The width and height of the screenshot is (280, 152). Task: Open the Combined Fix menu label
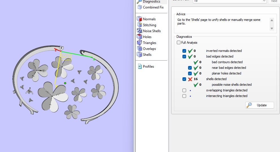tap(153, 7)
